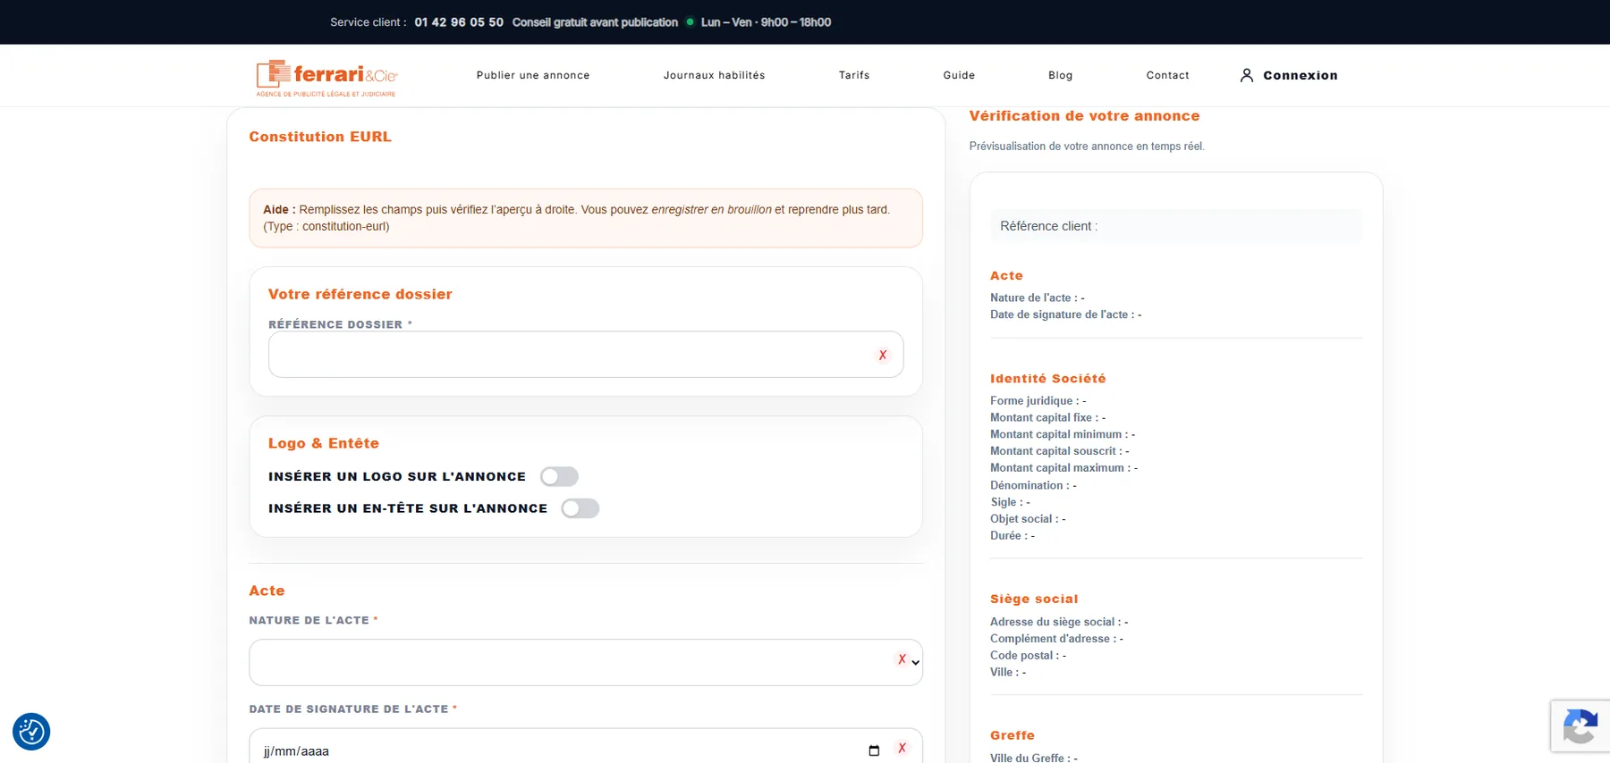
Task: Click the 'Conseil gratuit avant publication' text
Action: [x=595, y=22]
